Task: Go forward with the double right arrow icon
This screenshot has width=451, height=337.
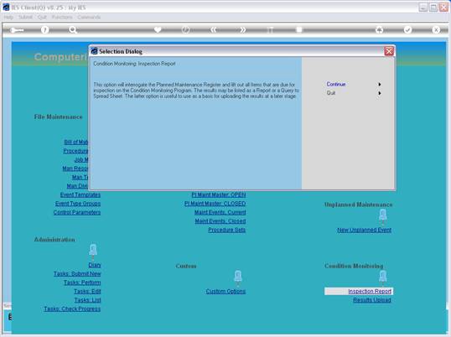Action: pyautogui.click(x=242, y=30)
